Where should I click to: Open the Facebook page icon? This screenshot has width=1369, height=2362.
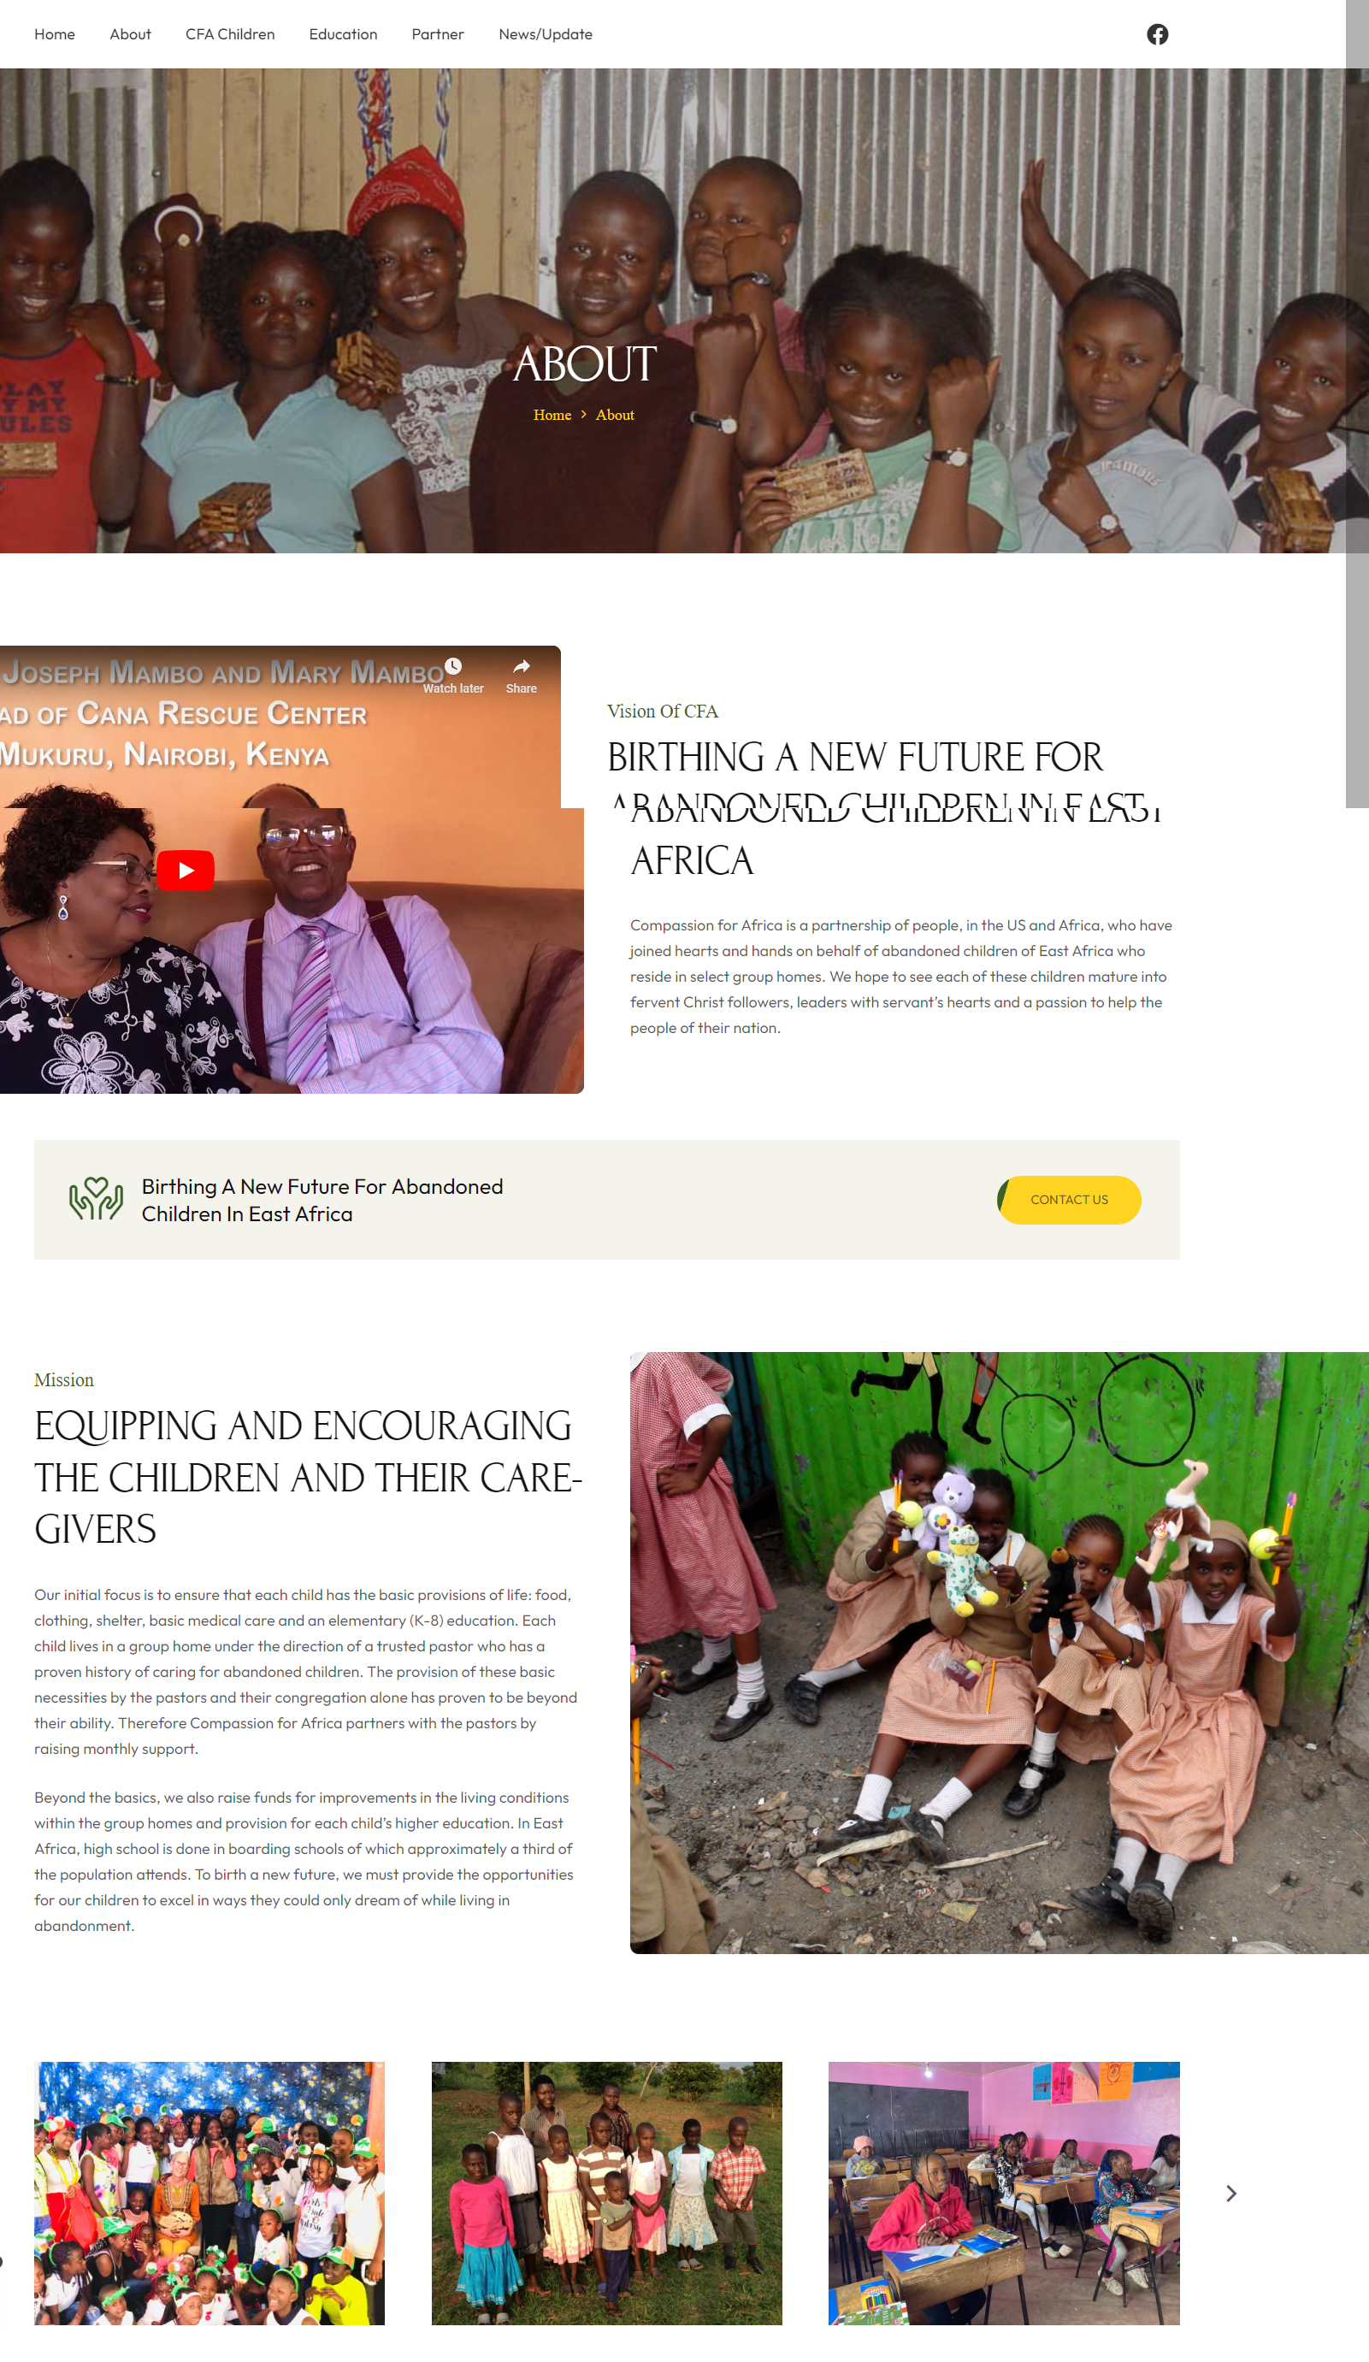coord(1157,35)
